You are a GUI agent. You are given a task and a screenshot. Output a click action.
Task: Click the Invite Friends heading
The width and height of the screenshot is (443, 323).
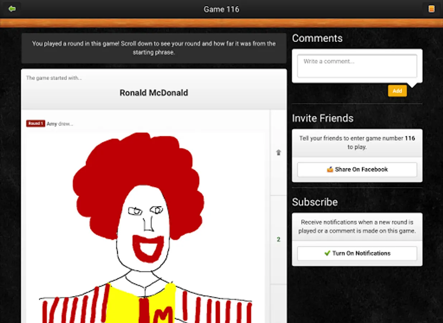point(322,118)
